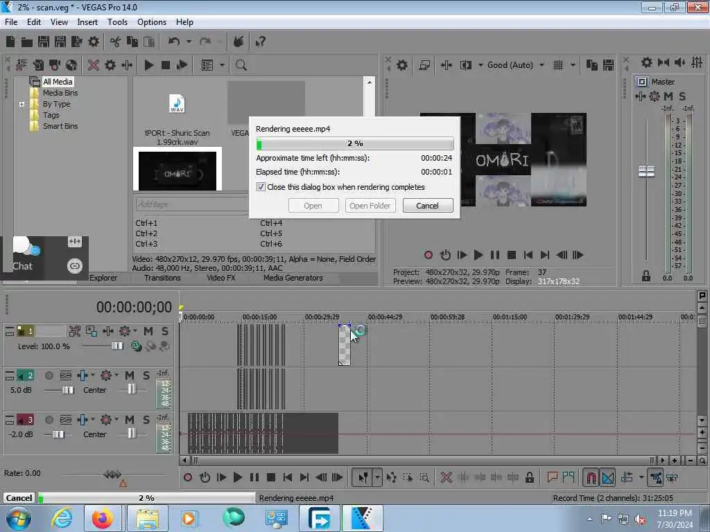Mute audio Track 2

(130, 375)
